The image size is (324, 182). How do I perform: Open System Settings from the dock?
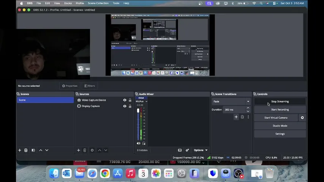182,173
